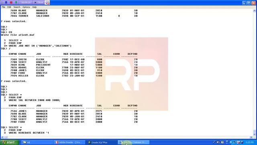The height and width of the screenshot is (145, 257).
Task: Click the ADAMS CLERK row
Action: [x=74, y=68]
